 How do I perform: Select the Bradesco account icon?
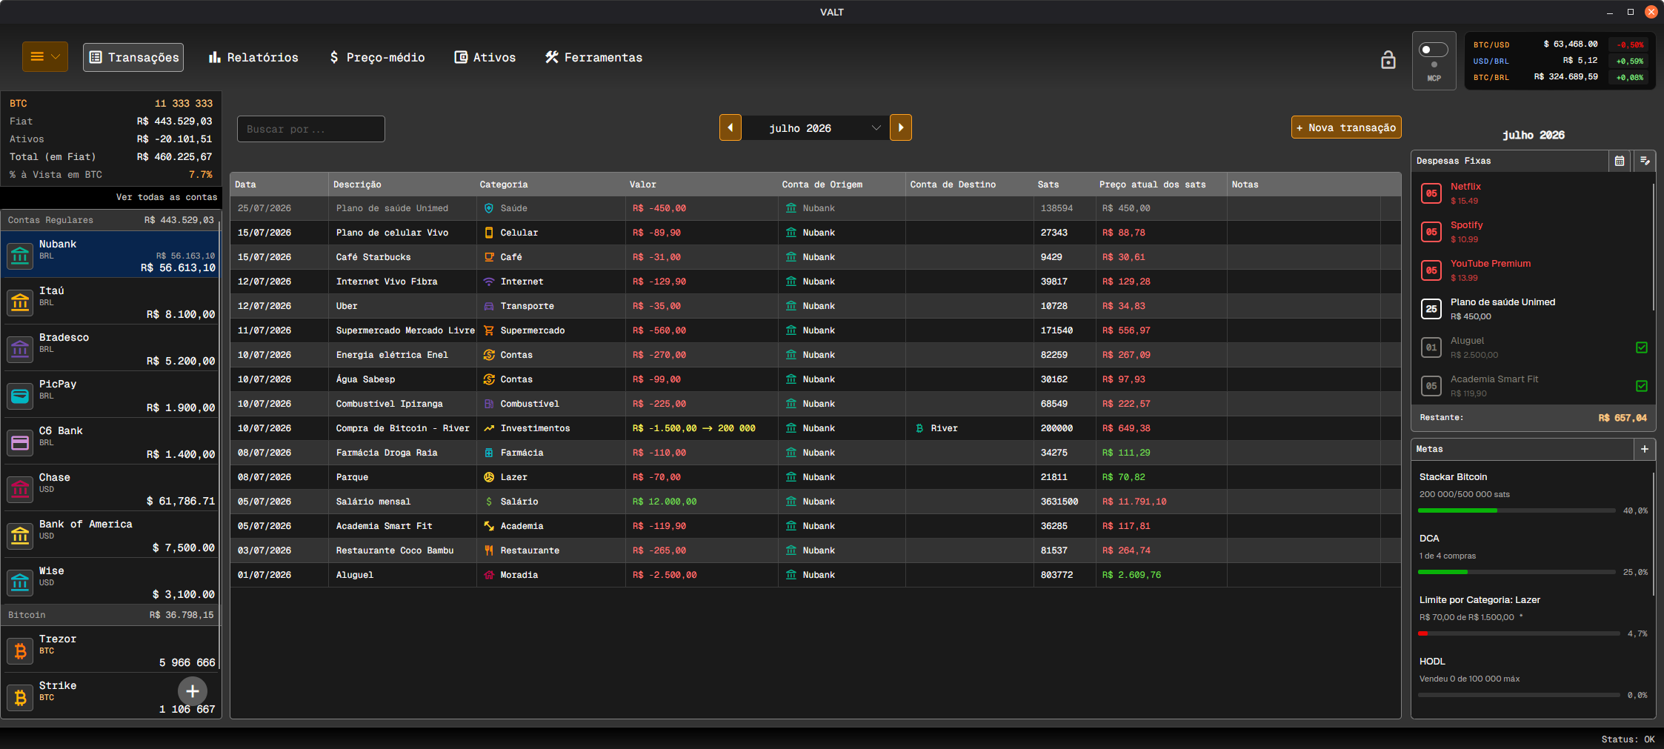pyautogui.click(x=20, y=349)
